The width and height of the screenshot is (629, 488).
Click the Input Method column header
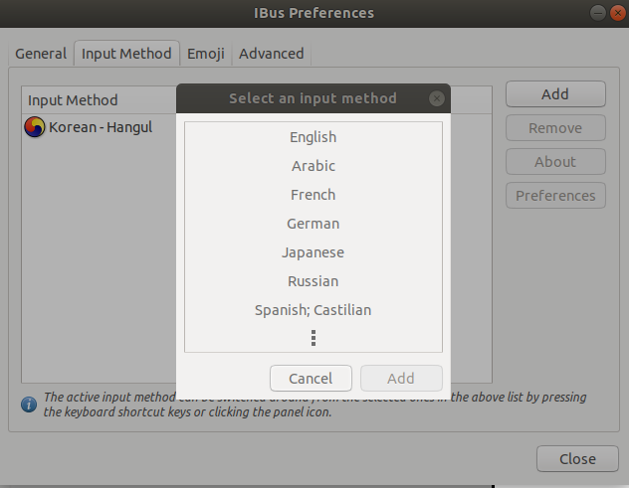tap(100, 100)
